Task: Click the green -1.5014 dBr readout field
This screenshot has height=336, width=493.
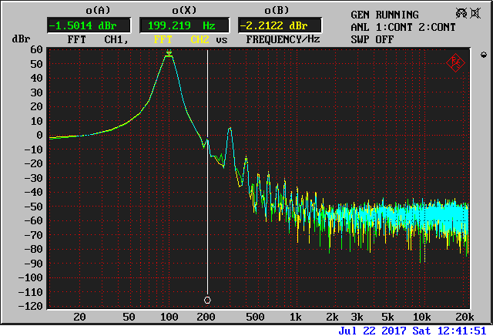Action: [89, 25]
